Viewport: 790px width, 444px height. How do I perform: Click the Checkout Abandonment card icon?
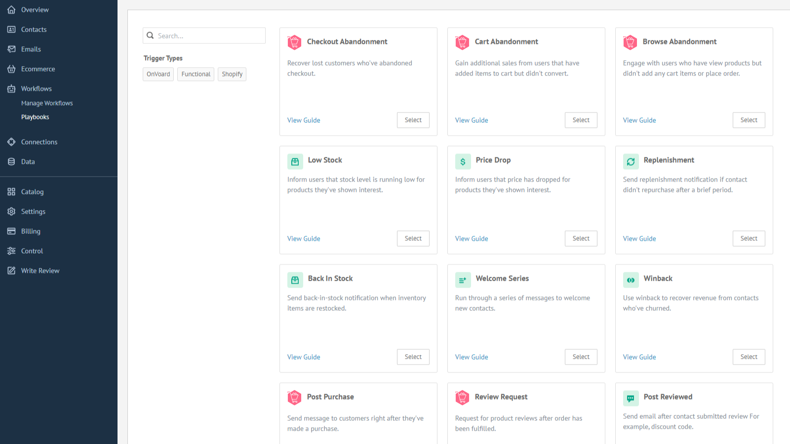pos(294,42)
